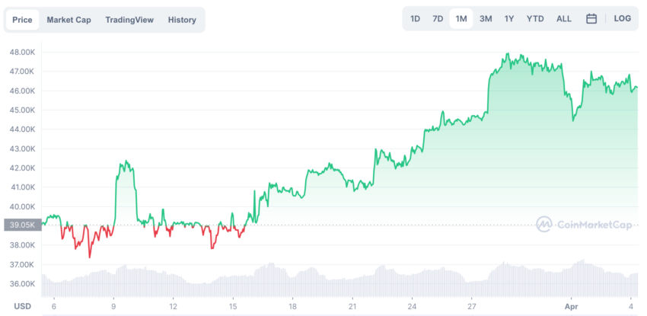Click the USD currency label
Viewport: 647px width, 316px height.
point(21,306)
